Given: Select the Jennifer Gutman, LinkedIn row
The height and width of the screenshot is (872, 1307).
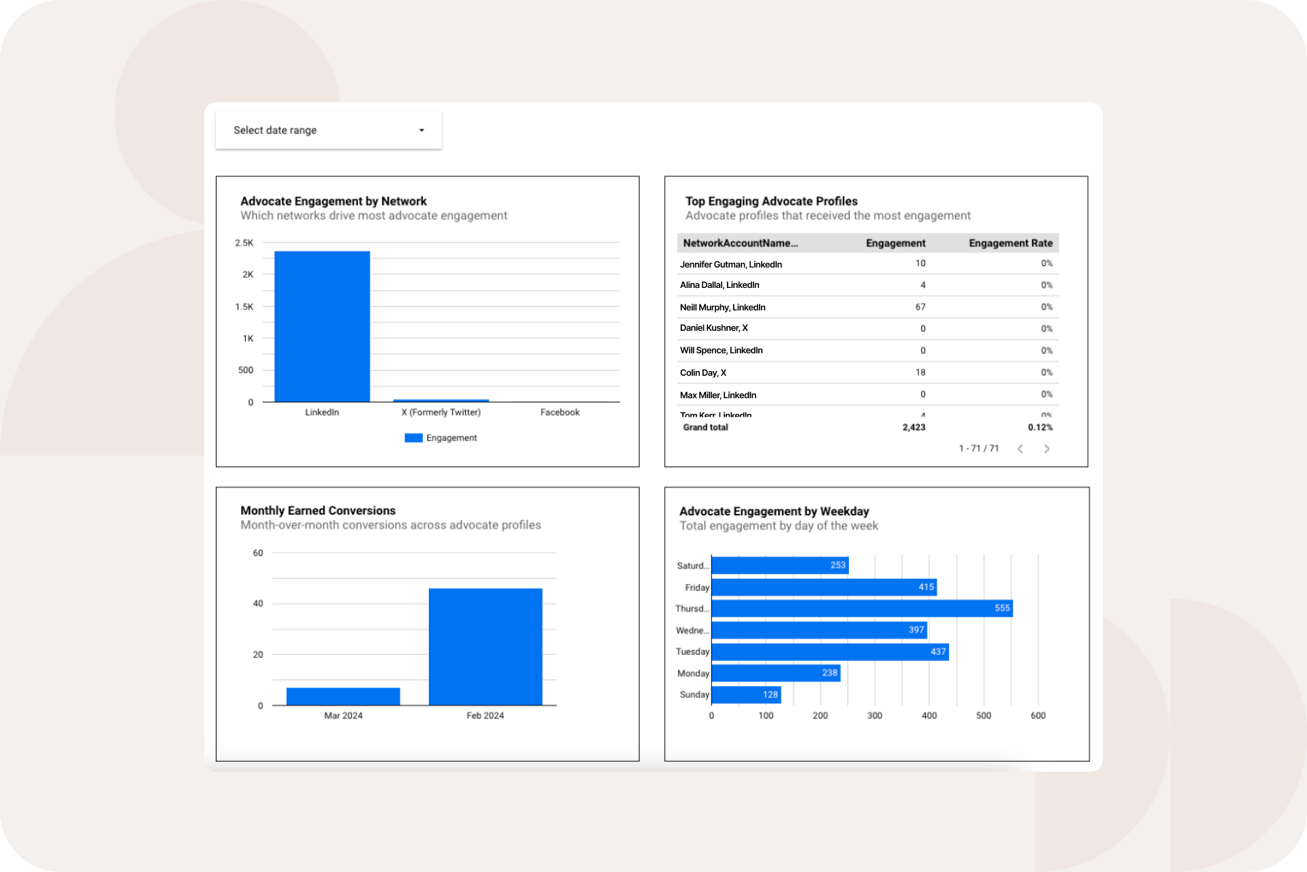Looking at the screenshot, I should pyautogui.click(x=730, y=264).
